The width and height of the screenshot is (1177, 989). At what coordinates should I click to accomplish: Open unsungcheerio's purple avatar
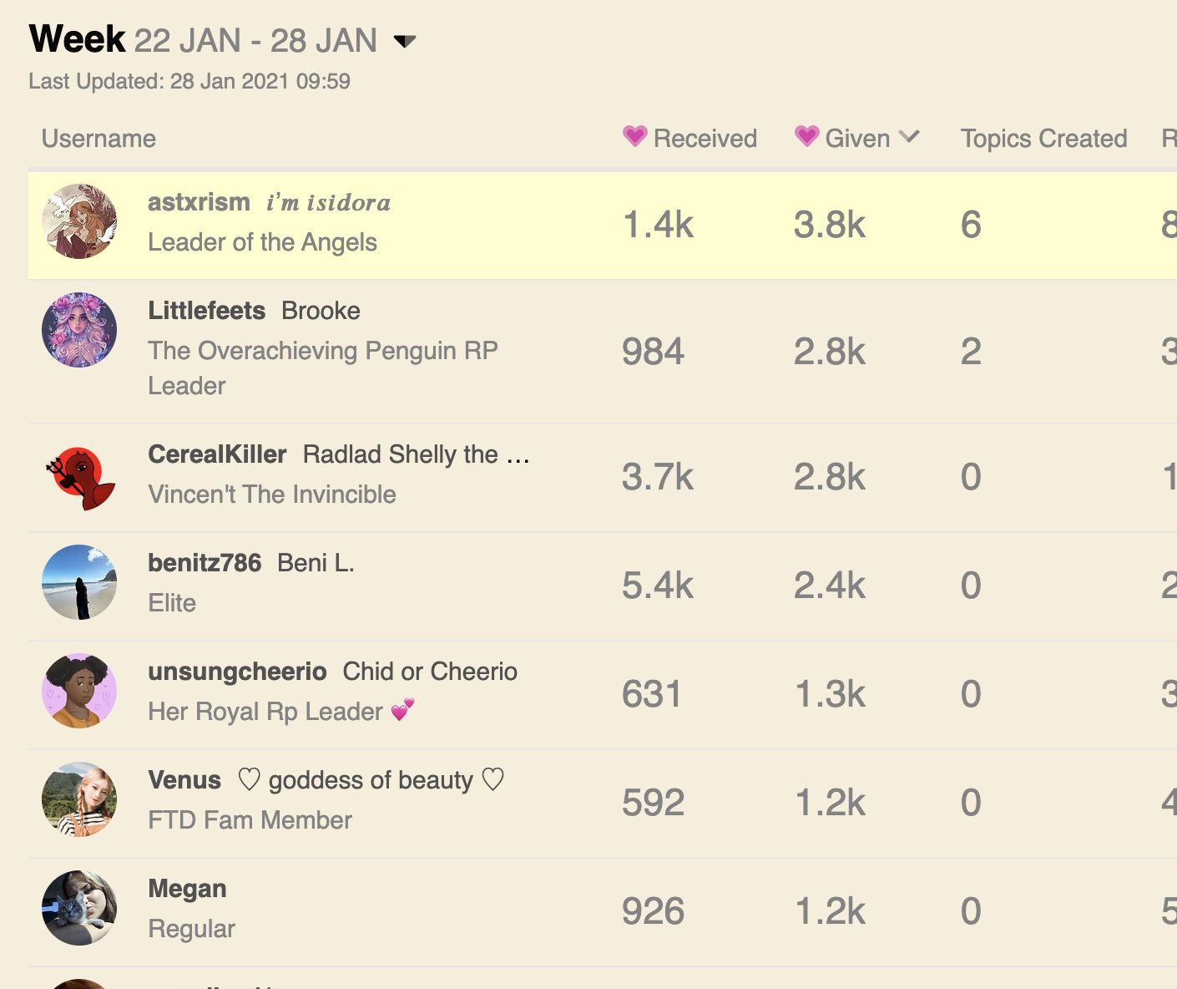[x=79, y=691]
